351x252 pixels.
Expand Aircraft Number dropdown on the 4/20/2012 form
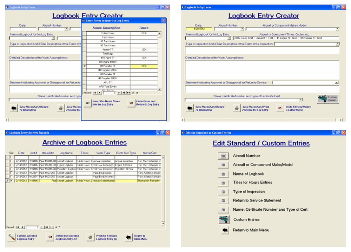tap(242, 29)
